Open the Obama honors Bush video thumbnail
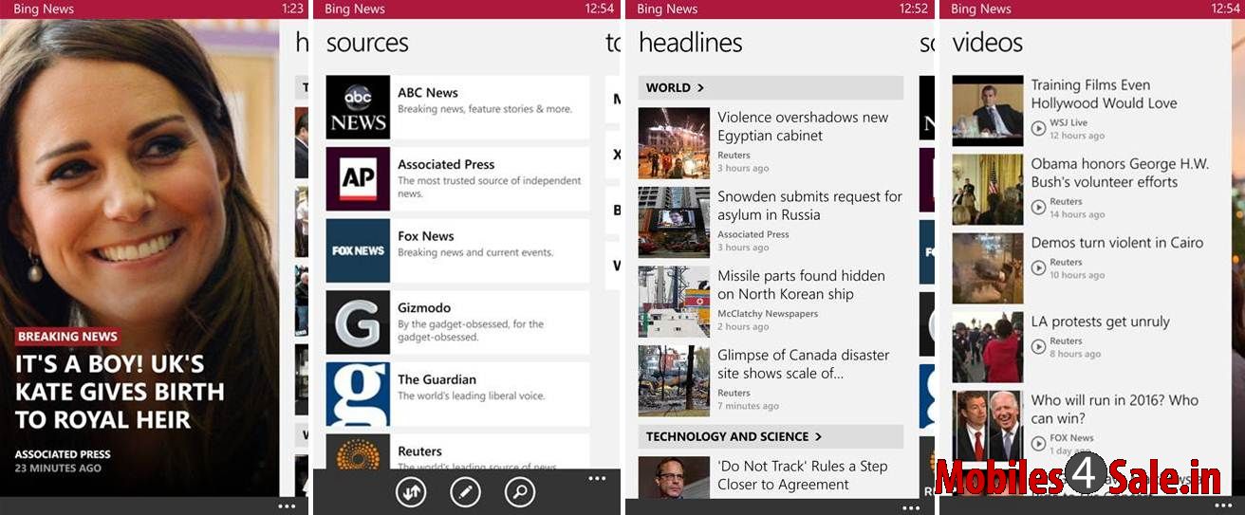The height and width of the screenshot is (515, 1245). click(988, 190)
